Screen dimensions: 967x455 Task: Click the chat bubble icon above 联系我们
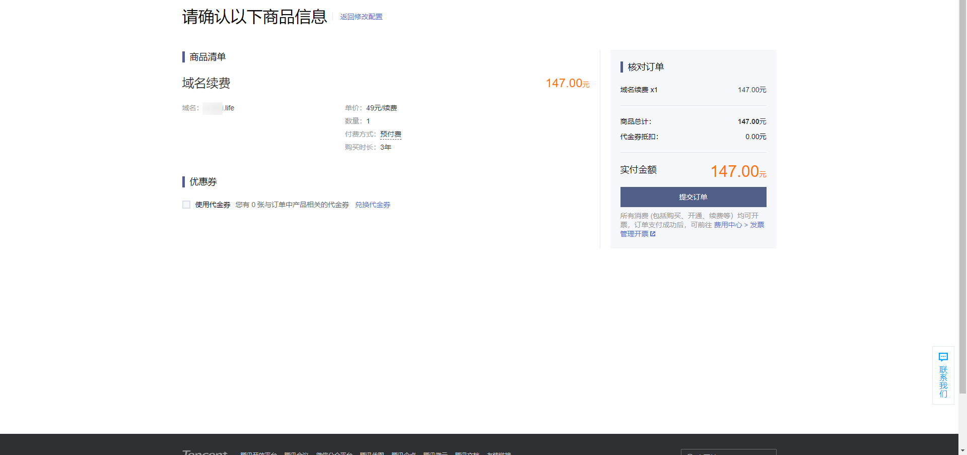click(943, 357)
